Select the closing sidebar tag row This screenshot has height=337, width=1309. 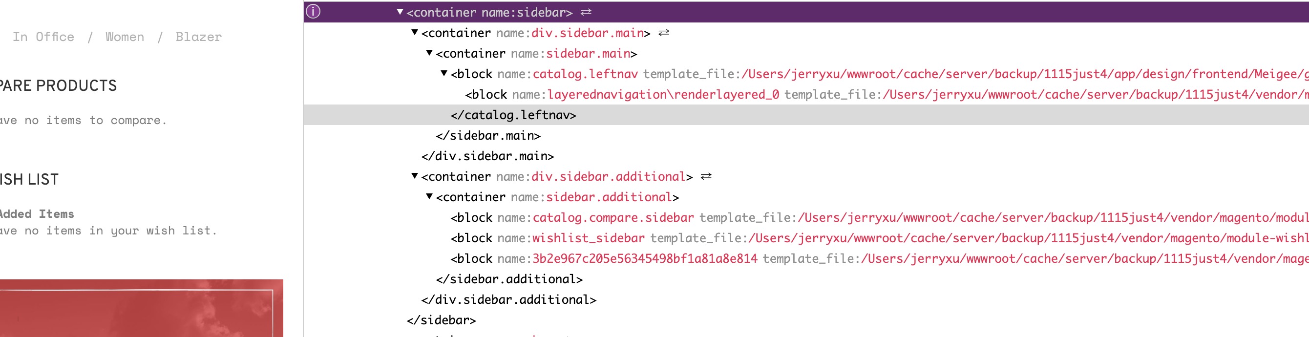pos(806,320)
